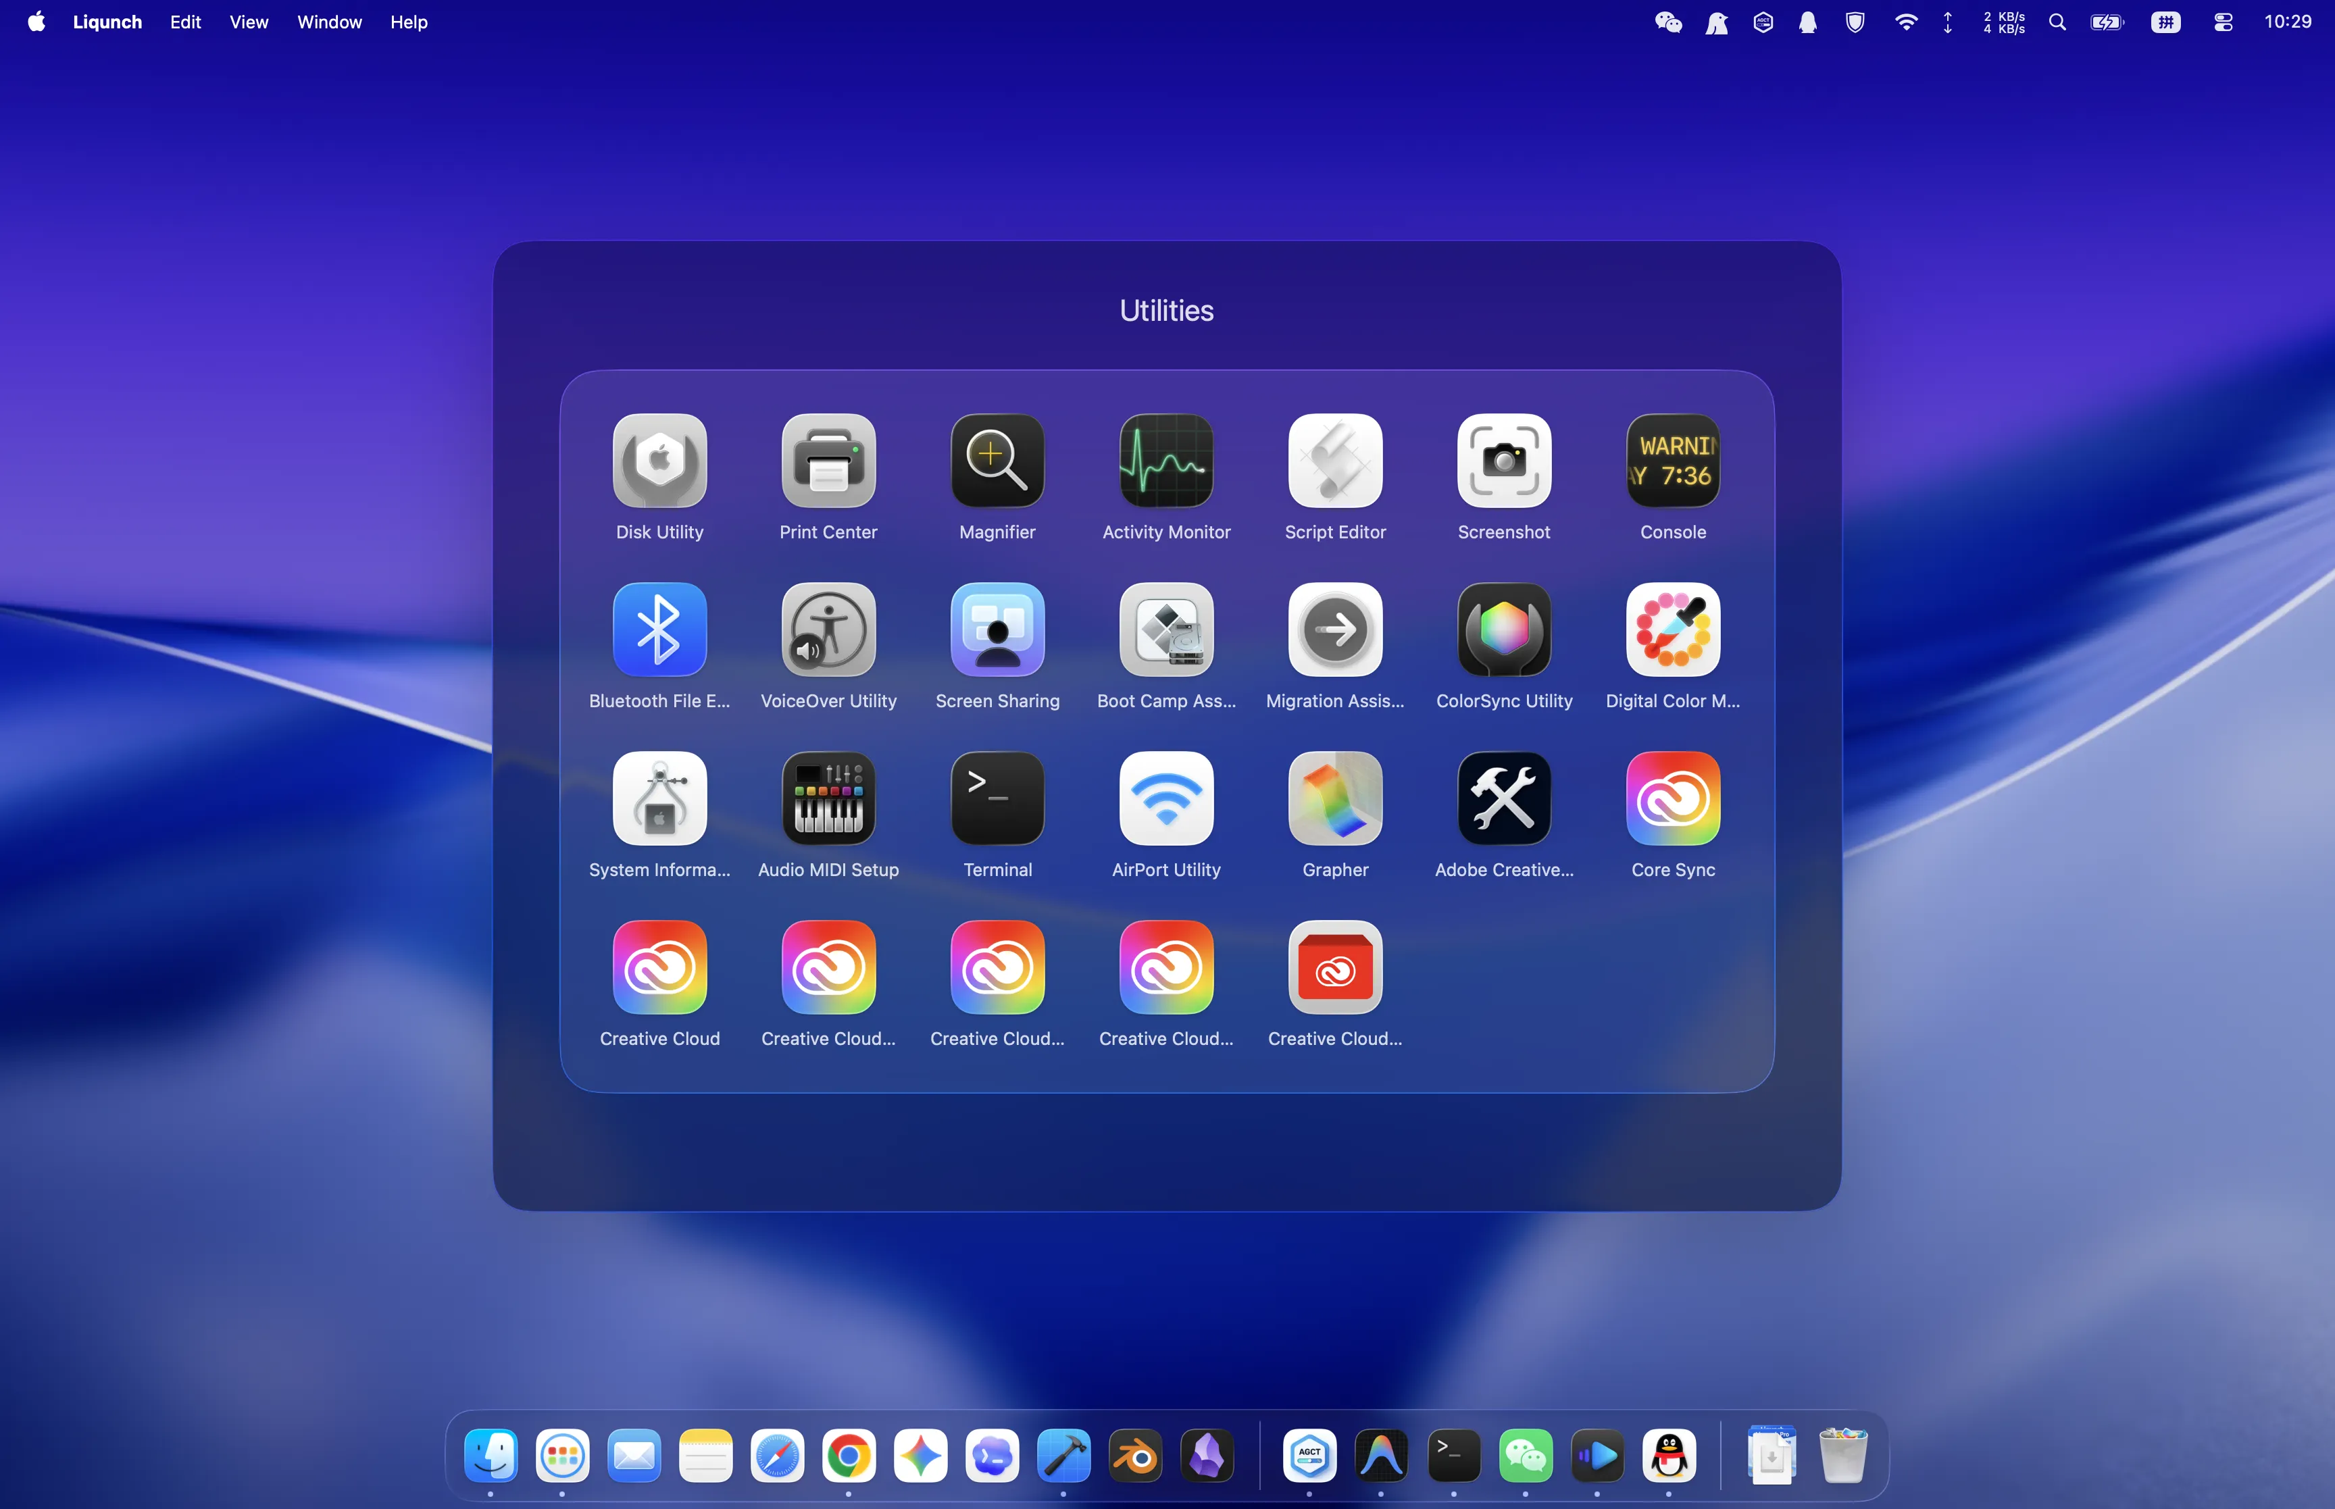Open the Apple menu
This screenshot has width=2335, height=1509.
(x=36, y=22)
